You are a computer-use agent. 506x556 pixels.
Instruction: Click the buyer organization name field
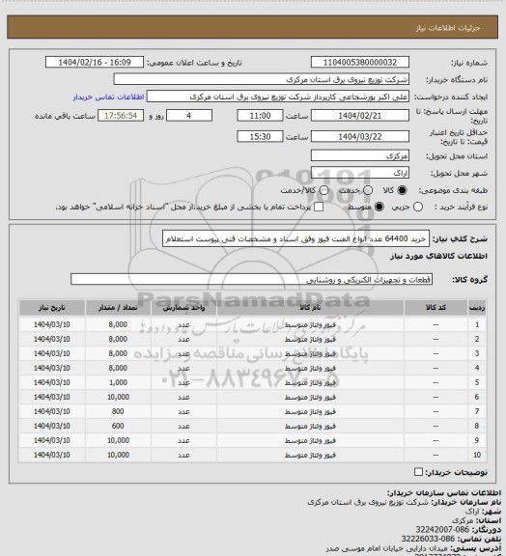(261, 79)
